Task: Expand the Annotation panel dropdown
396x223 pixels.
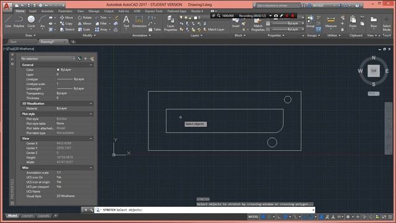Action: tap(142, 35)
